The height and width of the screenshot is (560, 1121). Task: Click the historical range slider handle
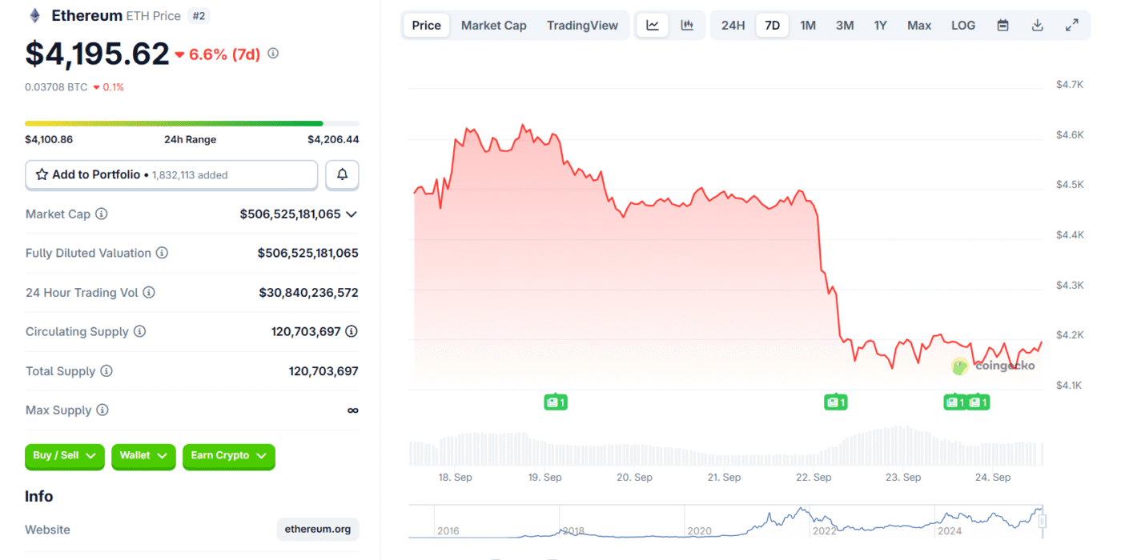coord(1043,522)
